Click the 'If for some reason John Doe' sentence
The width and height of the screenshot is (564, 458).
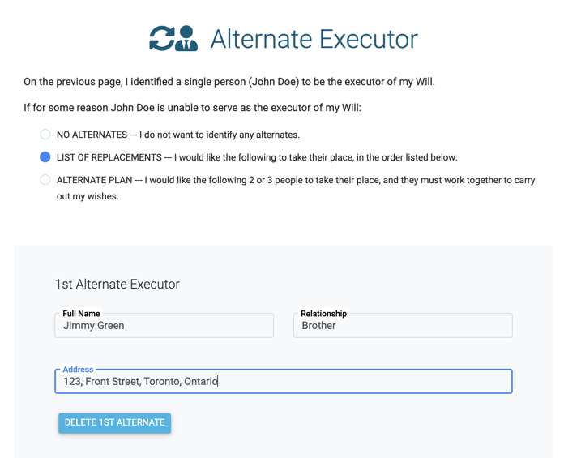(192, 108)
